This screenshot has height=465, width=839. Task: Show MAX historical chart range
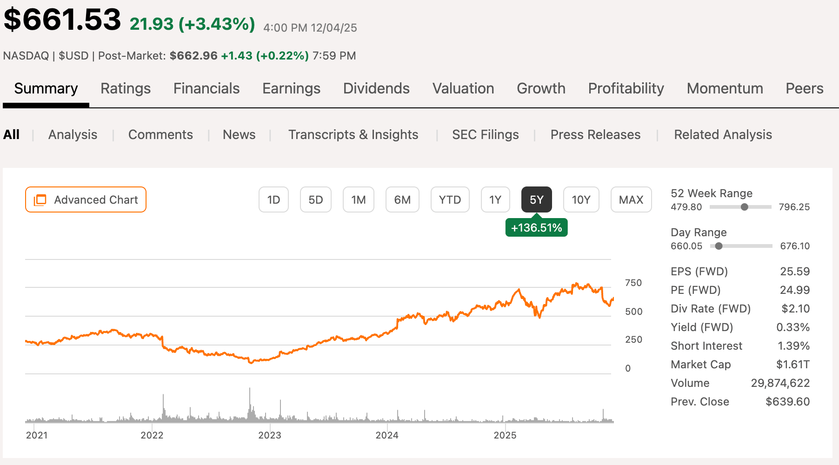point(631,199)
